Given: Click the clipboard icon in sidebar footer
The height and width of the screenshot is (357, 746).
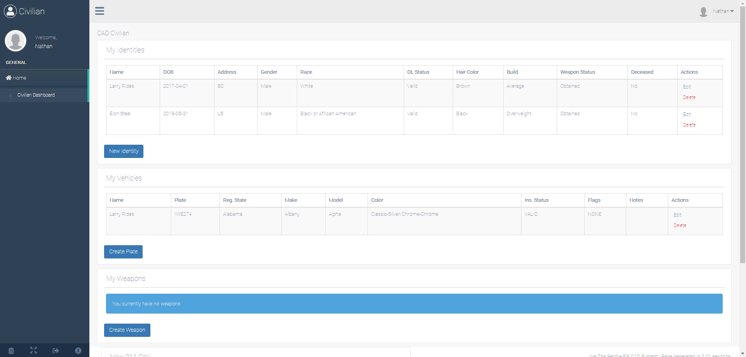Looking at the screenshot, I should coord(11,350).
